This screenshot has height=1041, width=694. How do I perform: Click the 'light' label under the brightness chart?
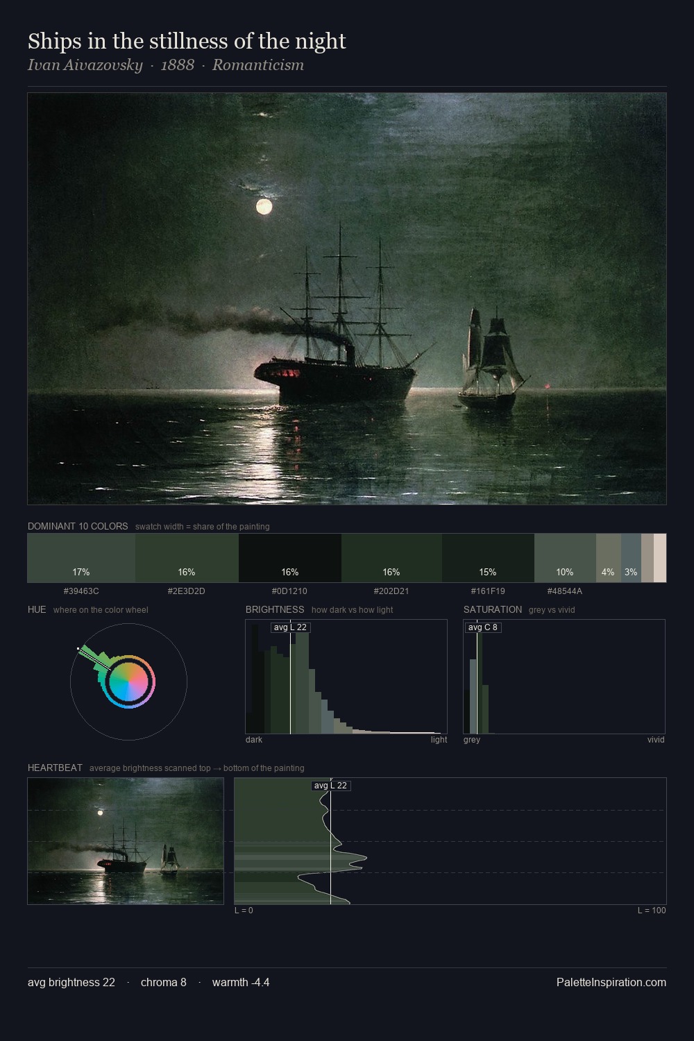(439, 740)
